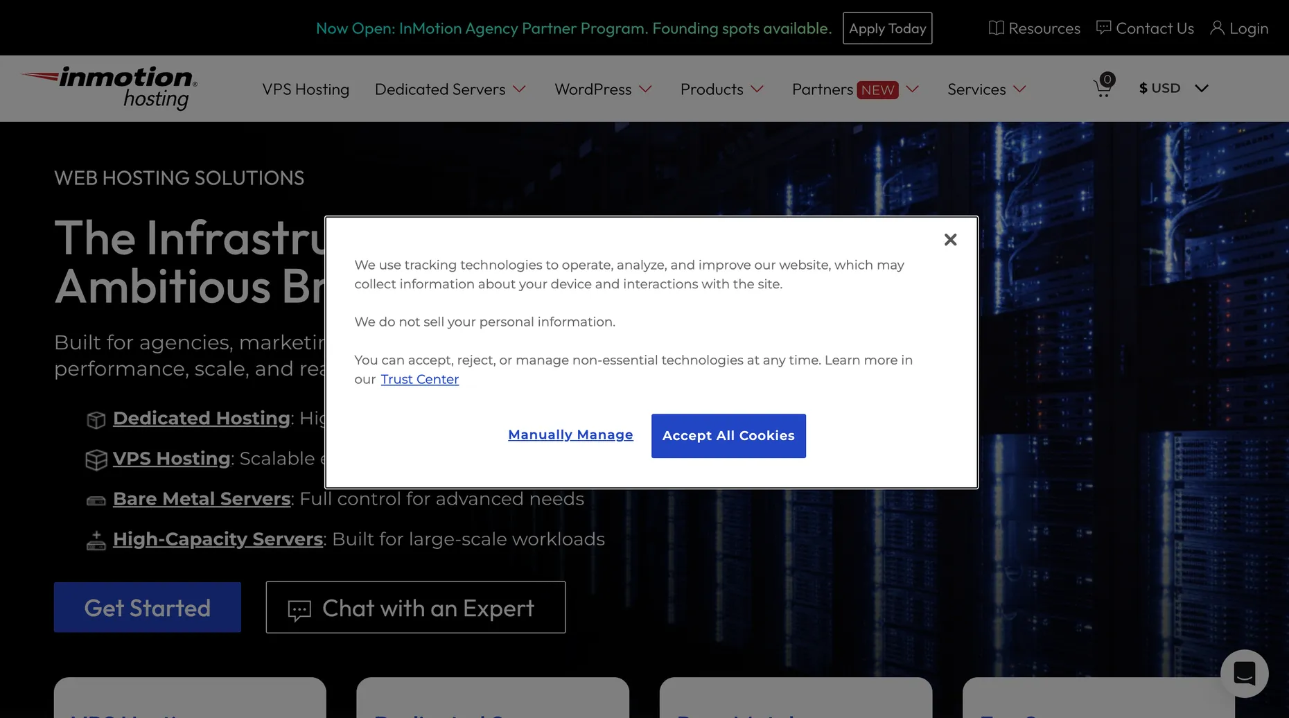Screen dimensions: 1289x718
Task: Open Dedicated Servers nav item
Action: click(440, 89)
